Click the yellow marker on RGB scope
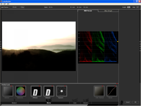 pyautogui.click(x=117, y=42)
